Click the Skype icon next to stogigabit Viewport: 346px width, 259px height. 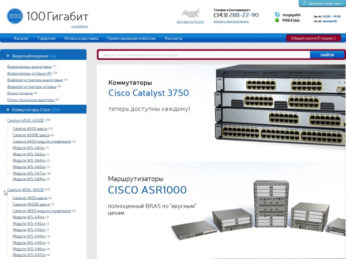point(277,14)
